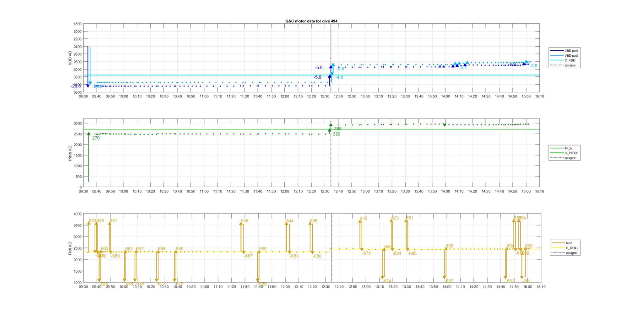Click the '638' roll data label
The height and width of the screenshot is (317, 641).
click(x=314, y=221)
